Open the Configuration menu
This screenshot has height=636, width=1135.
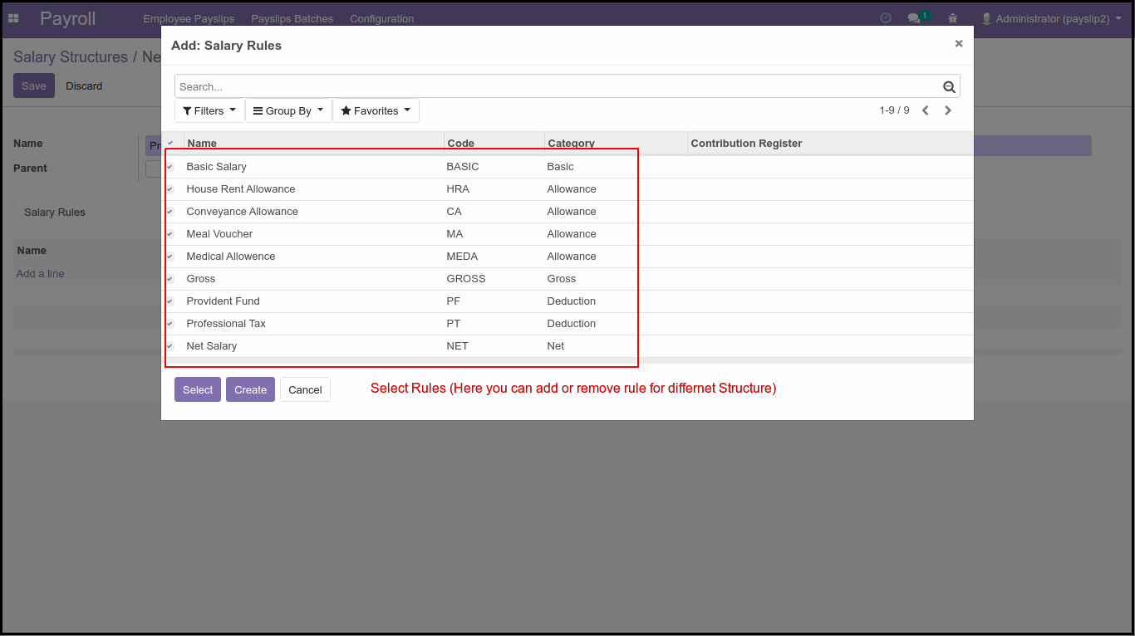coord(381,18)
